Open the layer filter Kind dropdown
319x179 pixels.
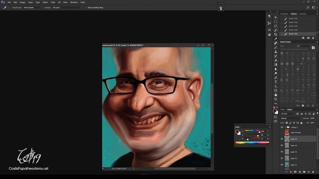[x=288, y=114]
